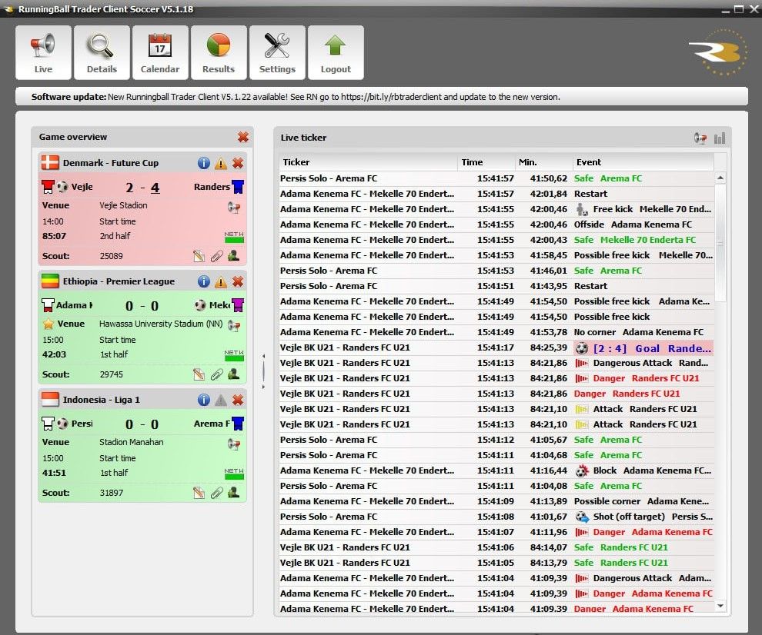The image size is (762, 635).
Task: Select the Free kick Mekelle 70 ticker row
Action: pyautogui.click(x=496, y=209)
